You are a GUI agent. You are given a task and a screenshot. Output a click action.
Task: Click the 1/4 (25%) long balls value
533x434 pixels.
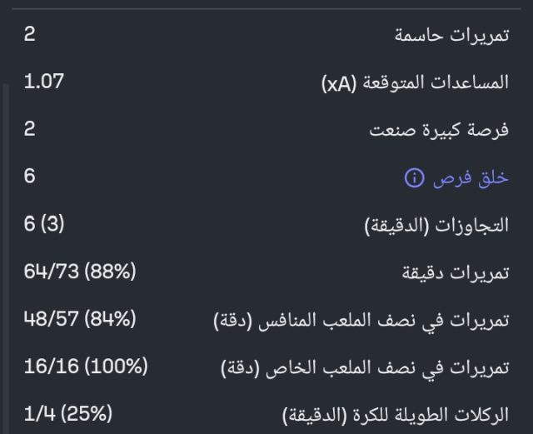pyautogui.click(x=68, y=415)
